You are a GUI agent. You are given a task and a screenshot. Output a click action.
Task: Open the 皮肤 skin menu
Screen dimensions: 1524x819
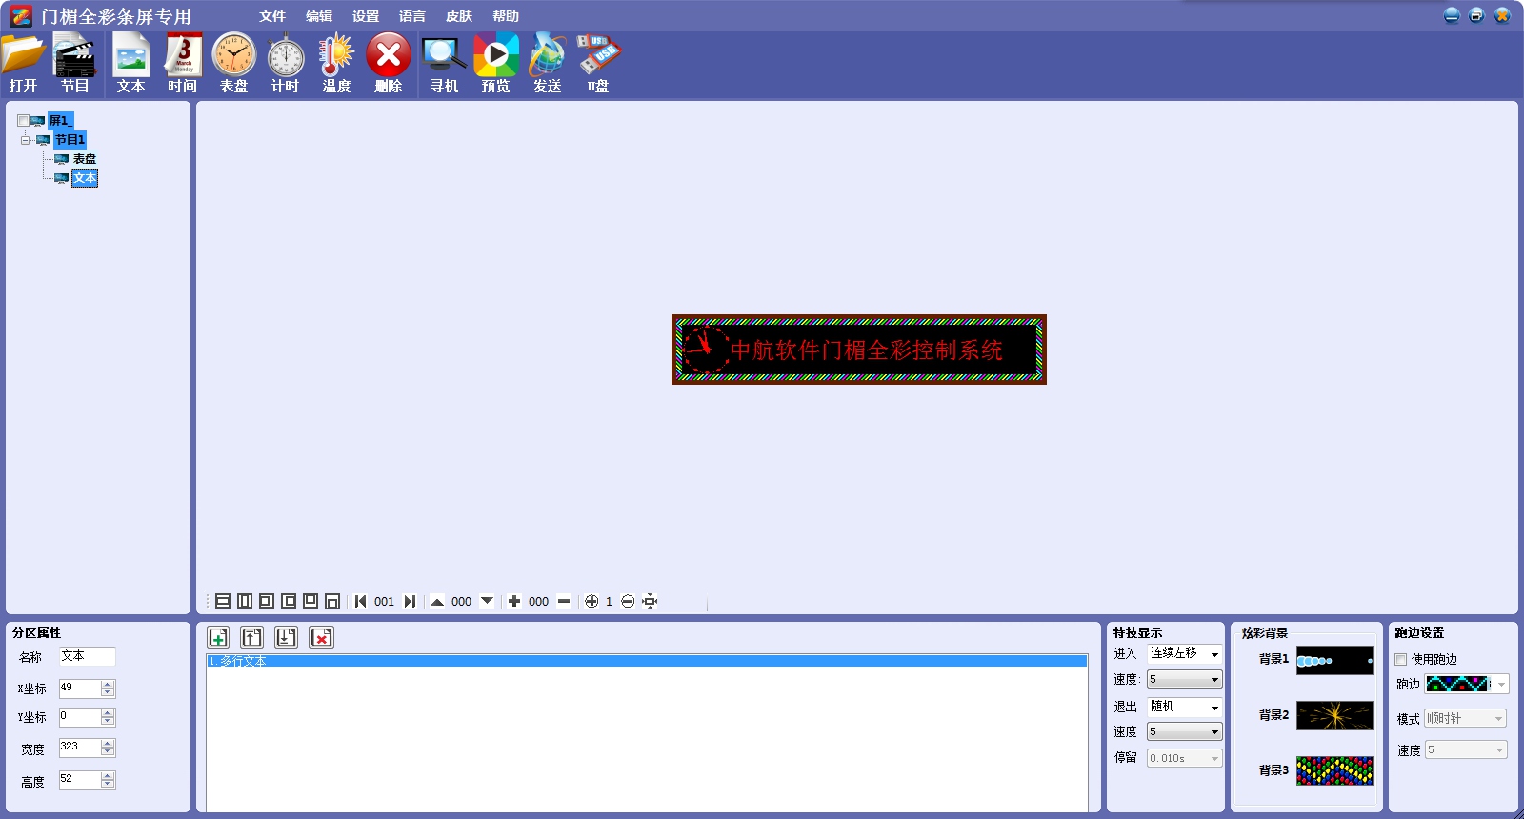(458, 16)
